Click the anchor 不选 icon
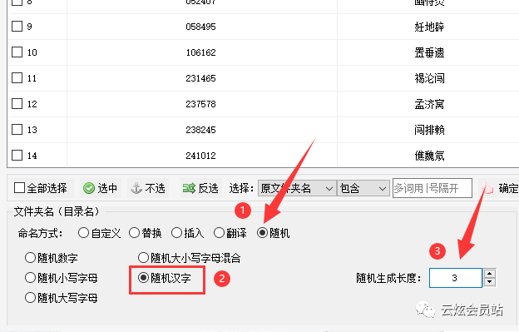 tap(136, 188)
